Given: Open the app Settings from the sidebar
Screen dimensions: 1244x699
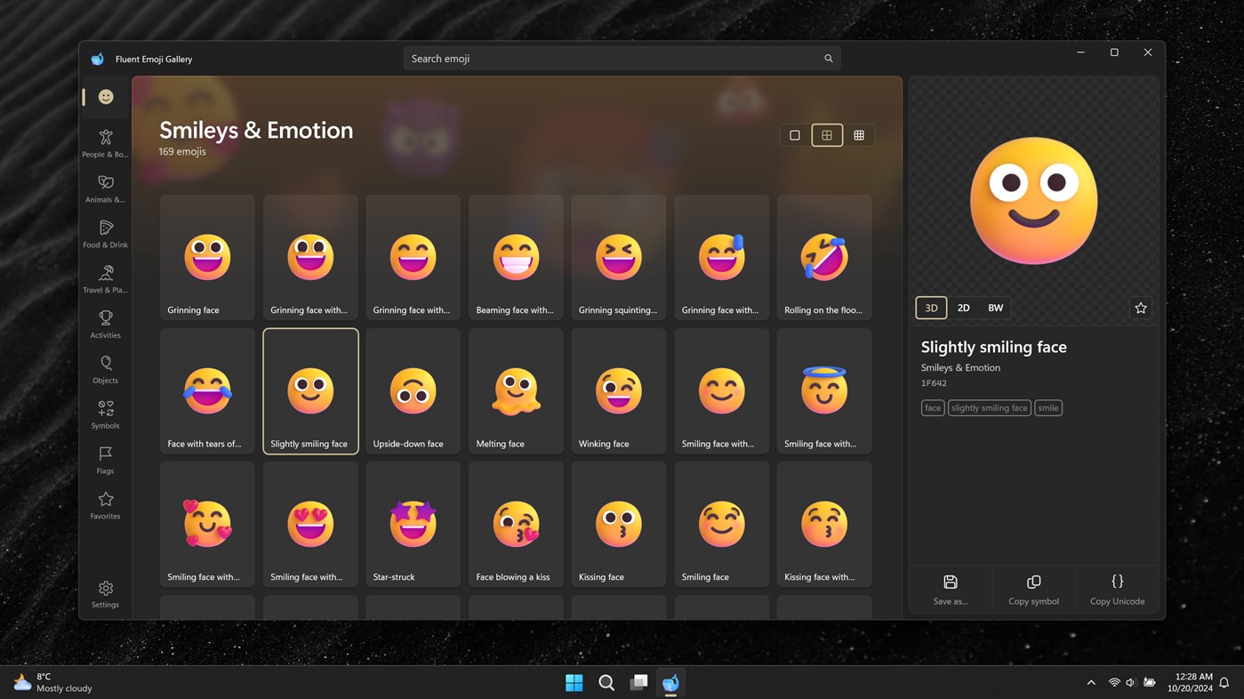Looking at the screenshot, I should 105,593.
